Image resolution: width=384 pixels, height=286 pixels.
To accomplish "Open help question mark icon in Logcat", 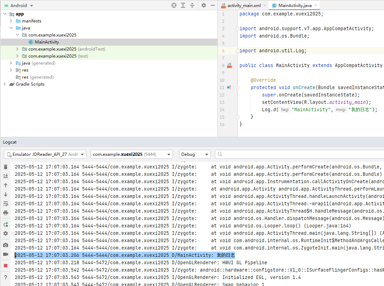I will point(6,278).
